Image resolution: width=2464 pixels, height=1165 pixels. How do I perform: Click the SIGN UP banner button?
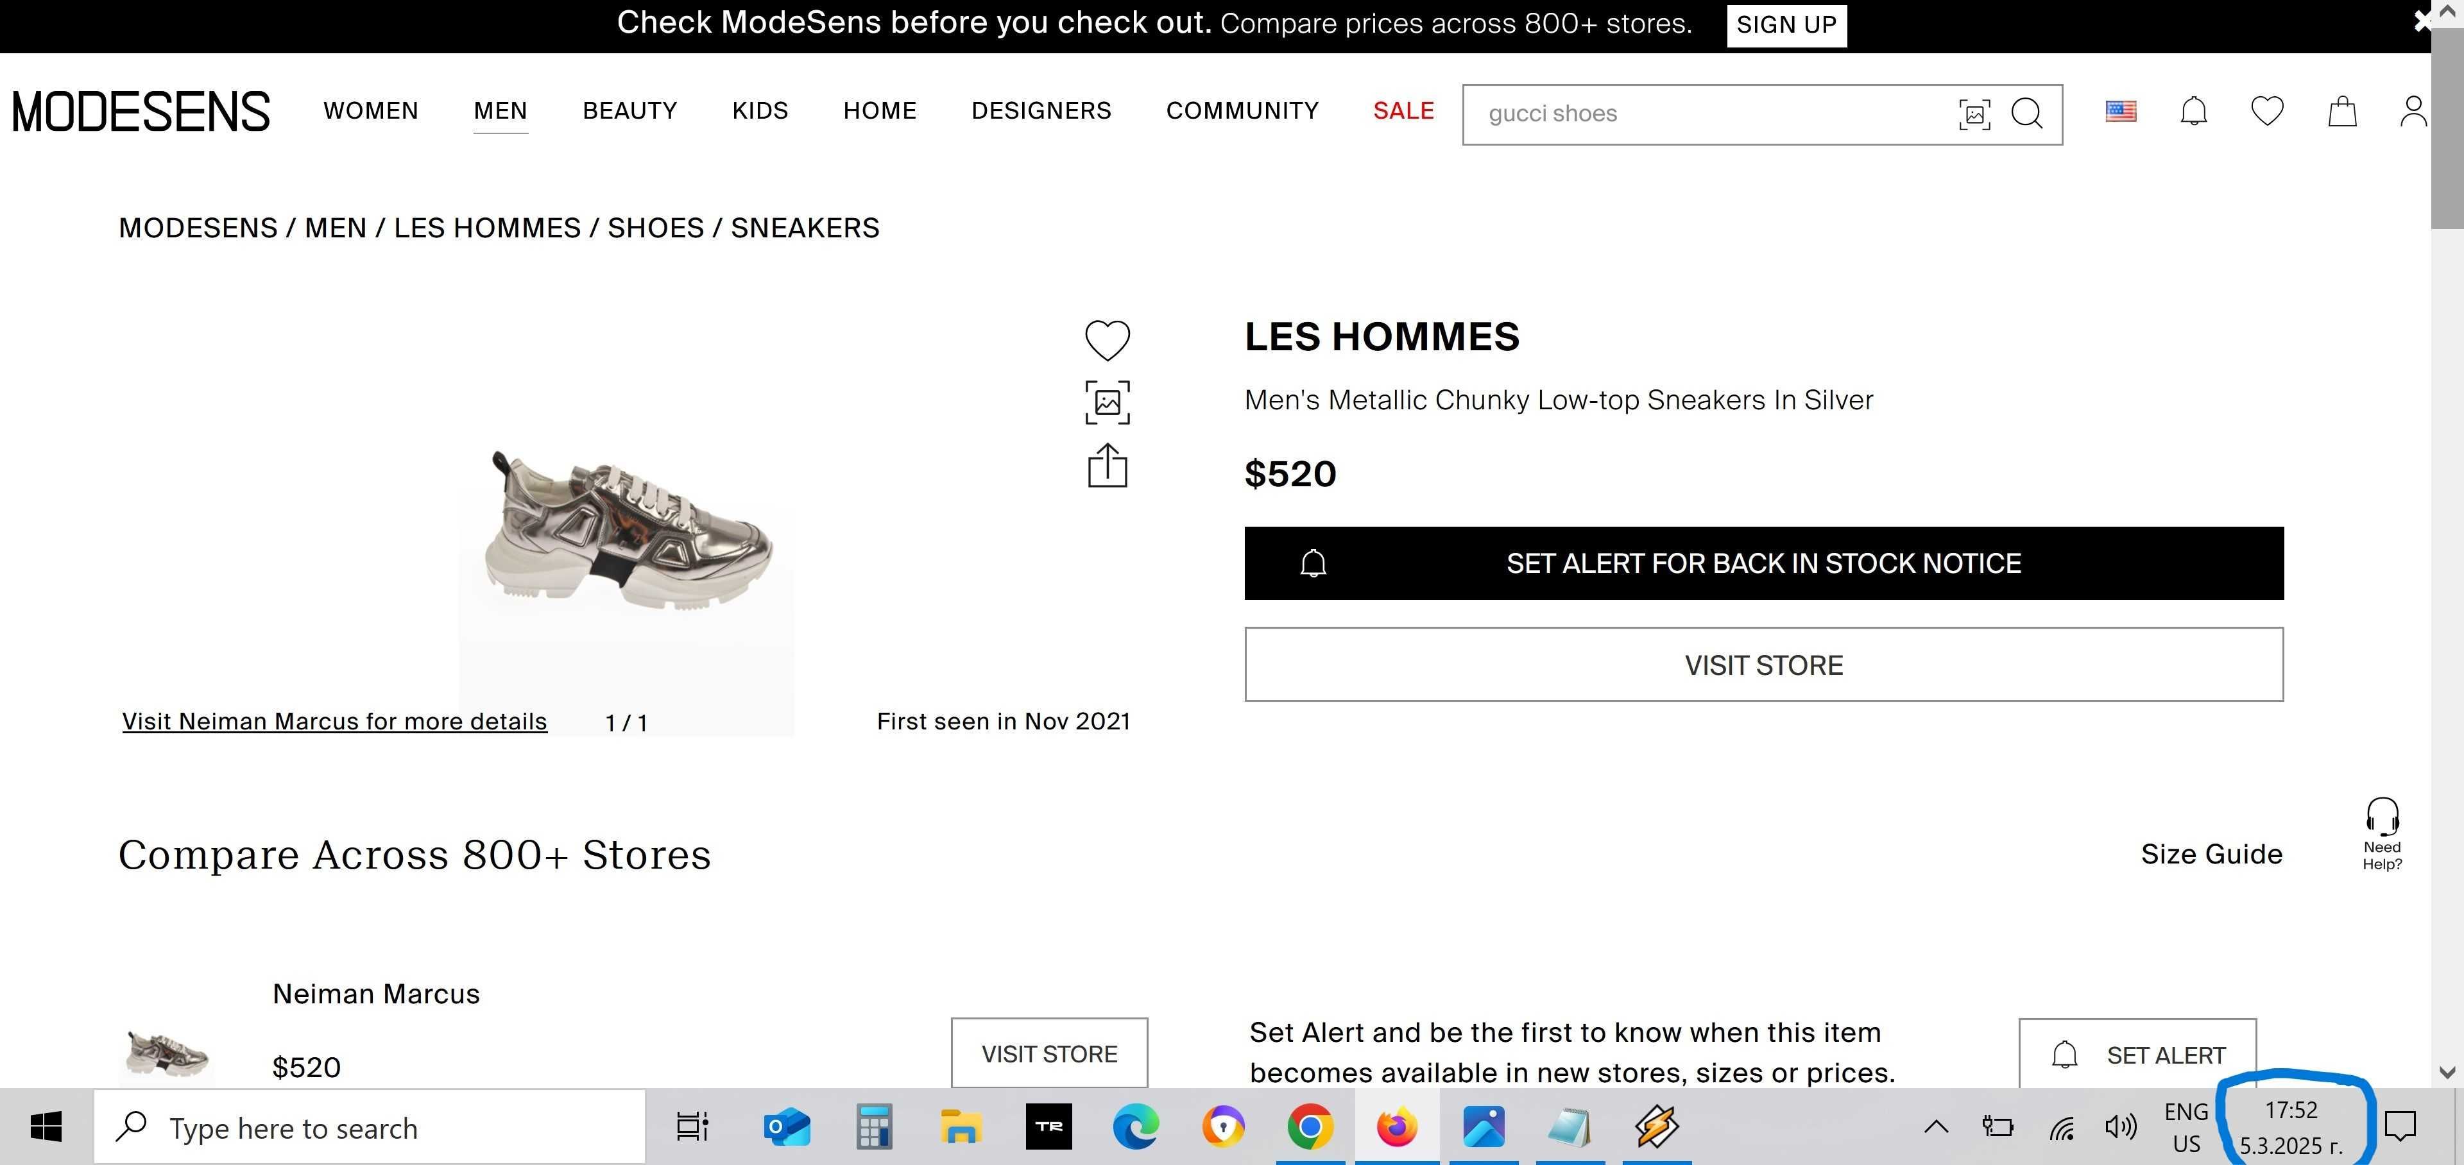(x=1786, y=25)
